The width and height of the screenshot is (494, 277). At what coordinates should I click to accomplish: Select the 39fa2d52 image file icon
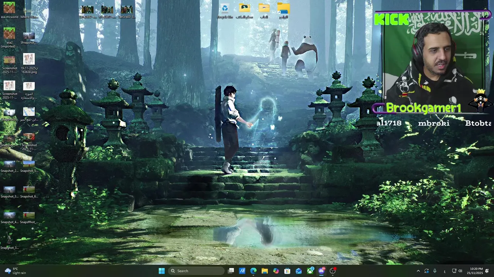(88, 12)
